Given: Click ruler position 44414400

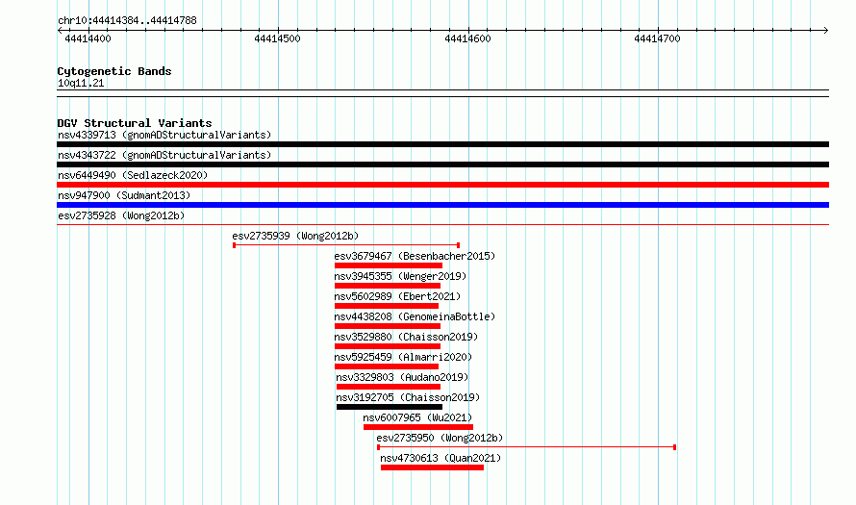Looking at the screenshot, I should click(x=88, y=38).
